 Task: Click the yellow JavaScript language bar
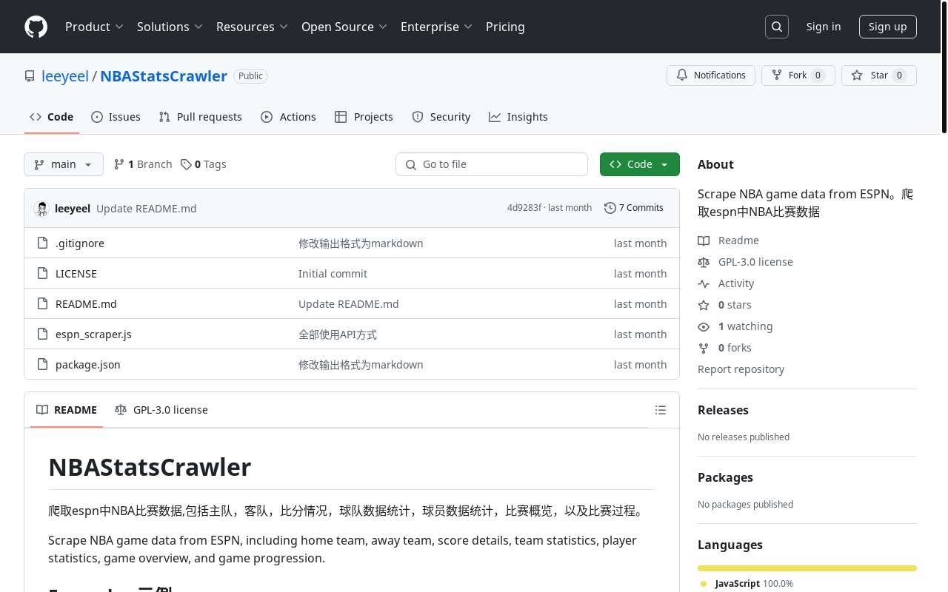coord(807,568)
